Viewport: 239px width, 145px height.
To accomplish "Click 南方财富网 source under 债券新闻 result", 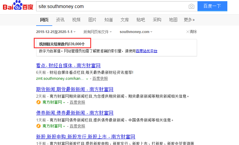I will click(52, 126).
